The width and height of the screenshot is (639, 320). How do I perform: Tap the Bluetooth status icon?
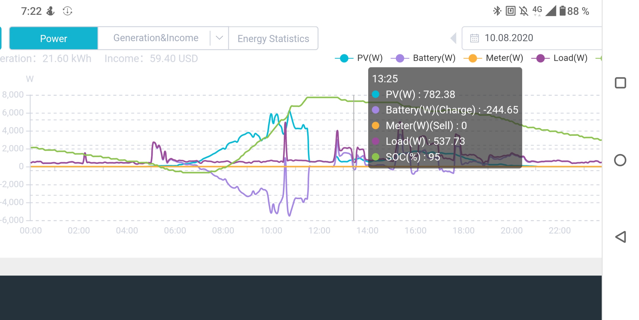(x=497, y=11)
